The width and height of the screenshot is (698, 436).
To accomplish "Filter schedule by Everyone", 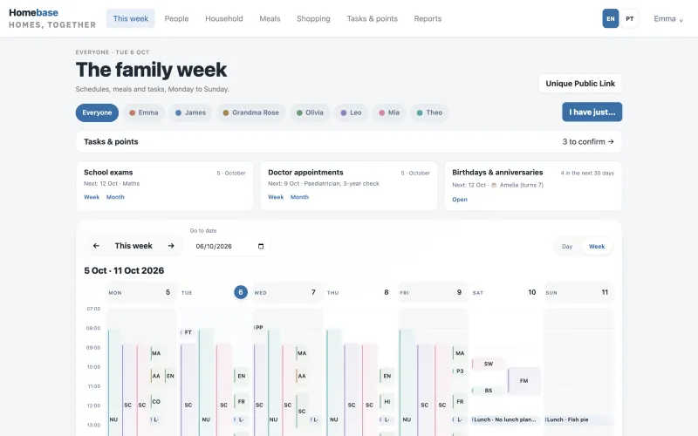I will (x=97, y=112).
